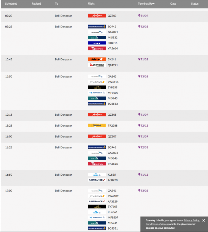Click the Scheduled column header
The height and width of the screenshot is (232, 208).
[x=11, y=4]
